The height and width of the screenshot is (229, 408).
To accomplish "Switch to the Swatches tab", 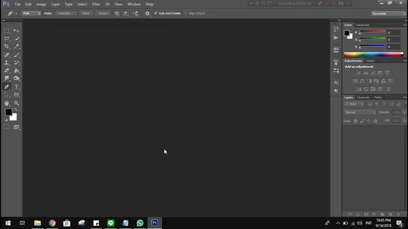I will pyautogui.click(x=363, y=25).
